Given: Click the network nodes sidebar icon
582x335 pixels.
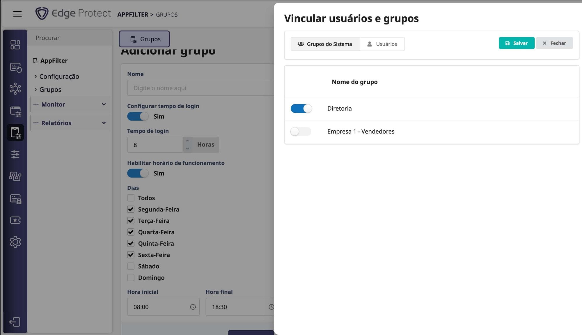Looking at the screenshot, I should [15, 89].
